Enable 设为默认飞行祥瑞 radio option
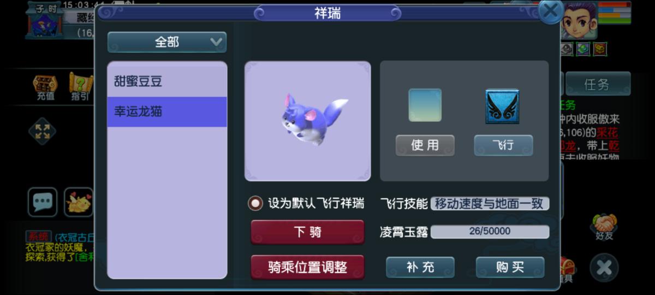 pos(255,203)
